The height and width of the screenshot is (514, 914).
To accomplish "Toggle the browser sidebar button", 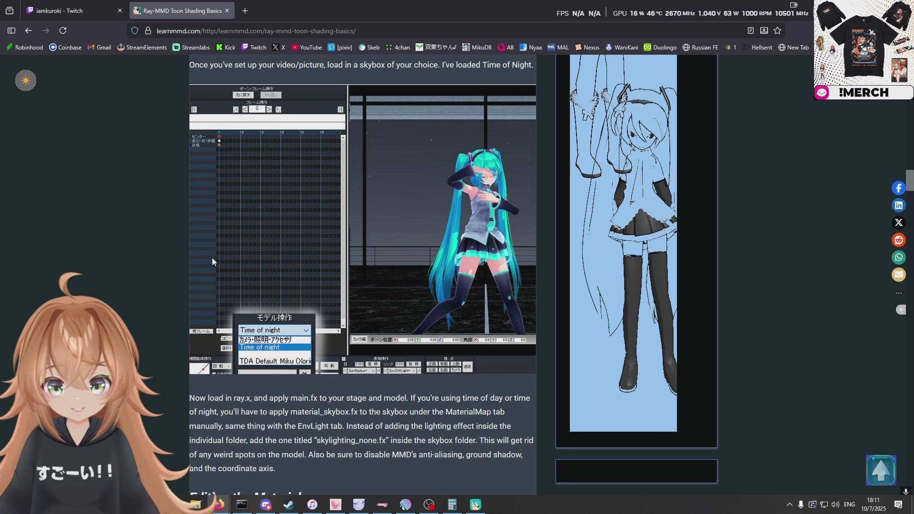I will [11, 31].
